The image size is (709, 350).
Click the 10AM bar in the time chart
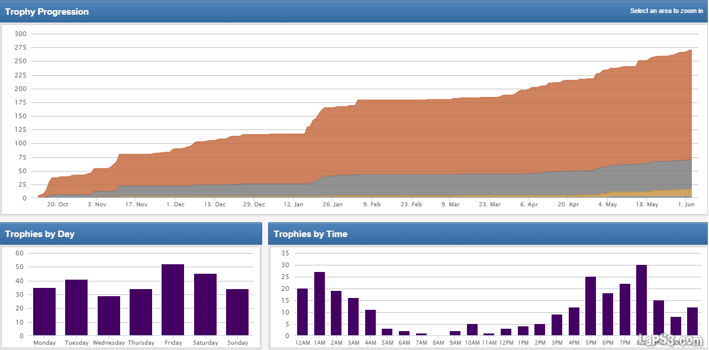coord(472,330)
